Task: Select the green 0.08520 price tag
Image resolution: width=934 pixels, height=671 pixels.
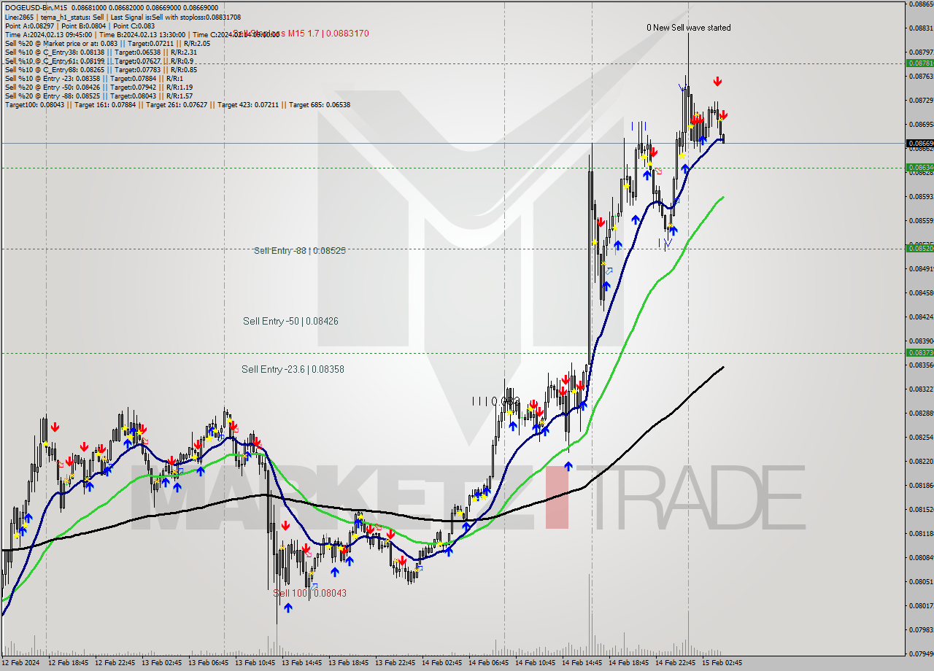Action: point(919,248)
